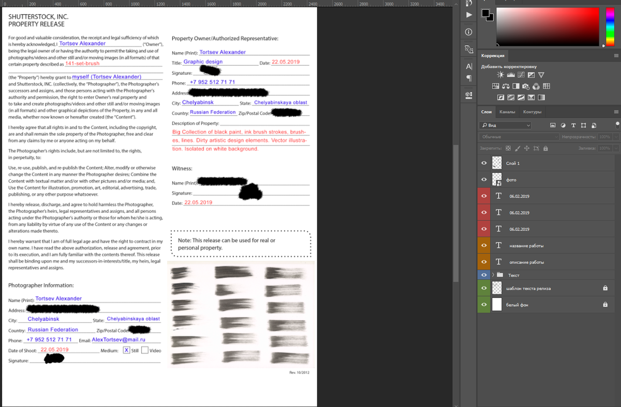Add an Exposure adjustment layer
Viewport: 621px width, 407px height.
point(531,75)
